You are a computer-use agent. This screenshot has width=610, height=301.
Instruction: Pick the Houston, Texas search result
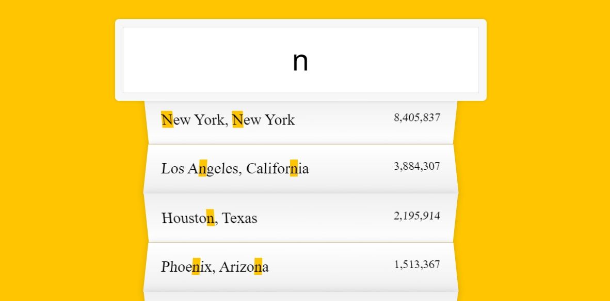pyautogui.click(x=300, y=218)
